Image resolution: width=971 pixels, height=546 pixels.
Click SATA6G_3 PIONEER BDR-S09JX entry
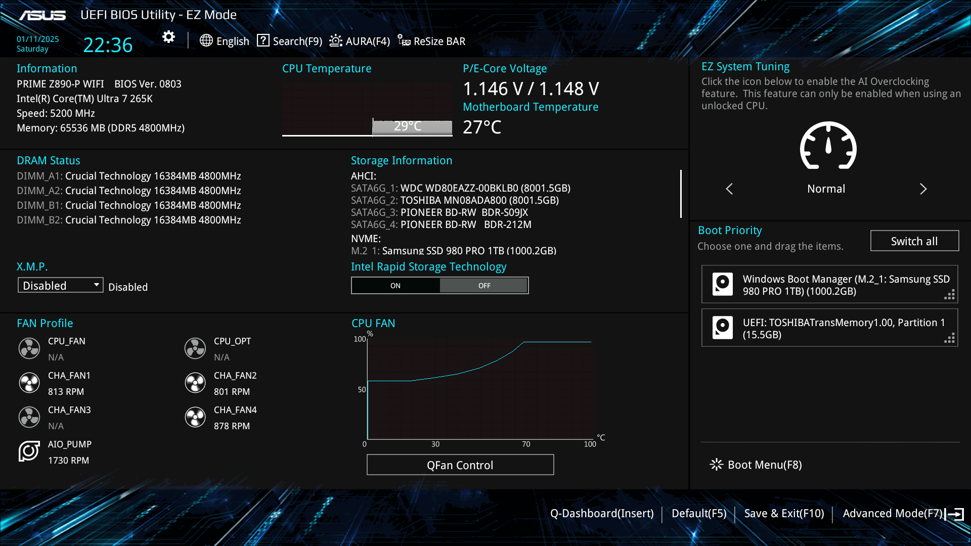point(439,212)
